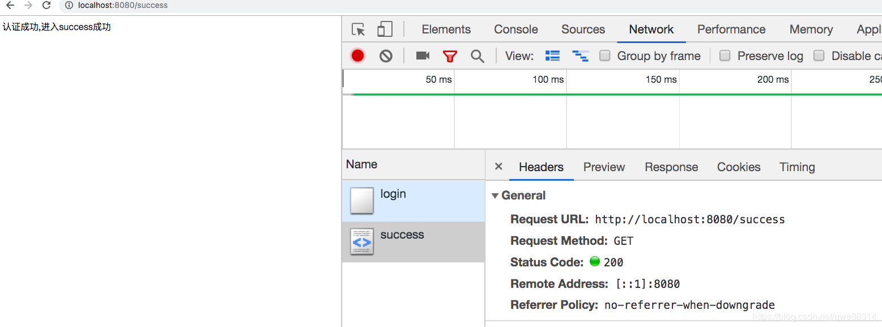Screen dimensions: 882x327
Task: Enable Preserve log checkbox
Action: click(x=725, y=56)
